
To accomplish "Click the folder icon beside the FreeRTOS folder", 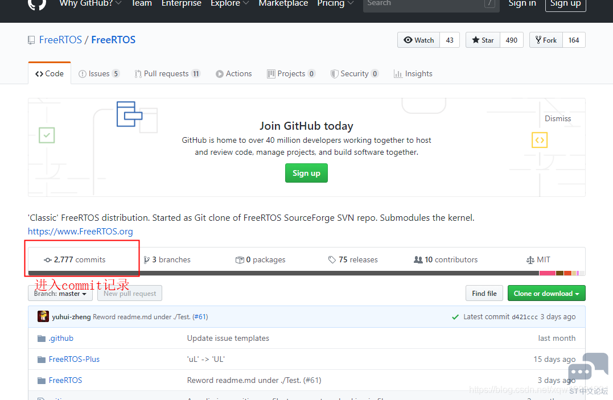I will coord(41,381).
